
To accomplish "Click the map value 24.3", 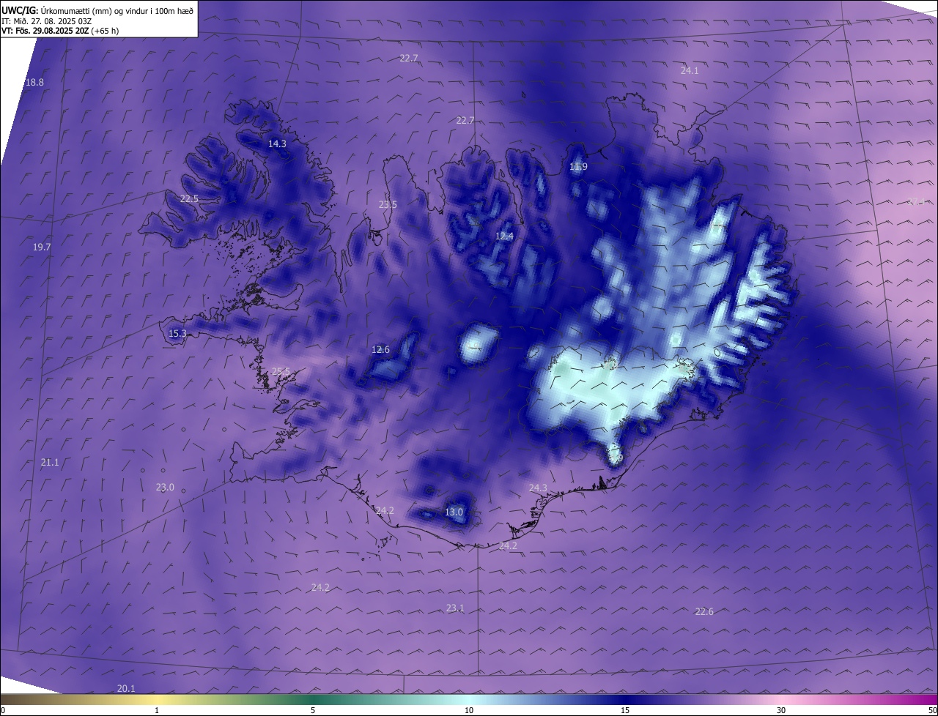I will tap(538, 488).
